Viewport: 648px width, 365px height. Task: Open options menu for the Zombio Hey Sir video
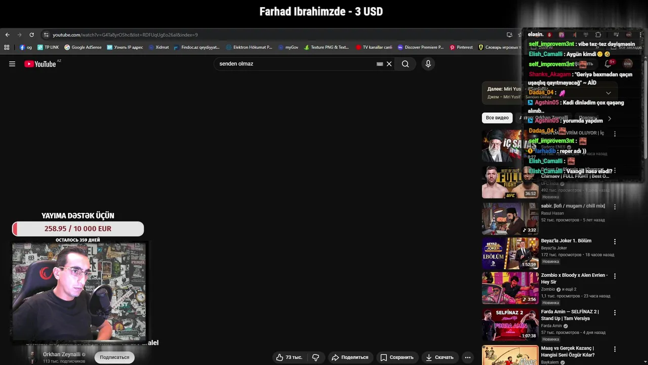point(615,276)
